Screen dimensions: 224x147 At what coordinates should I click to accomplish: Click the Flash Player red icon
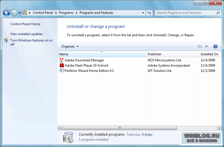coord(62,65)
